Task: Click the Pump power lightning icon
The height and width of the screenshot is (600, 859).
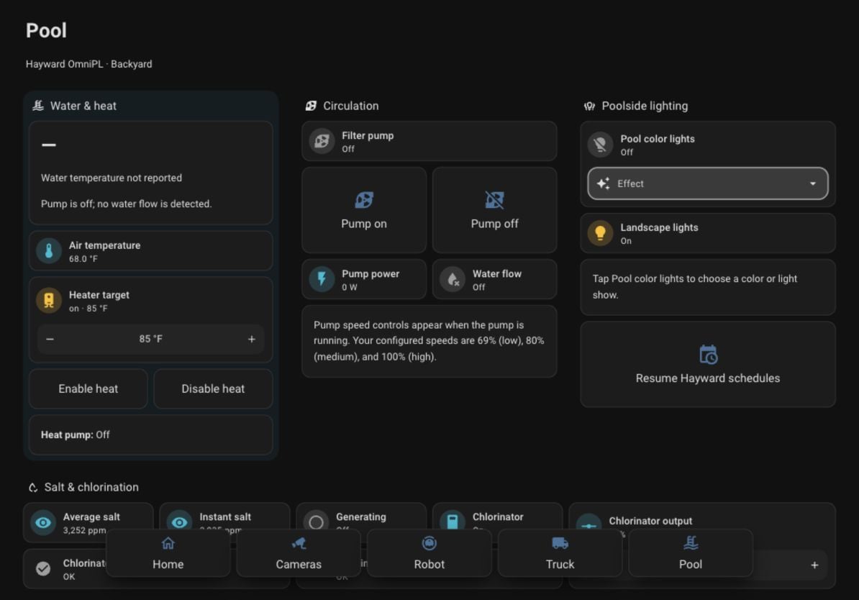Action: [x=322, y=279]
